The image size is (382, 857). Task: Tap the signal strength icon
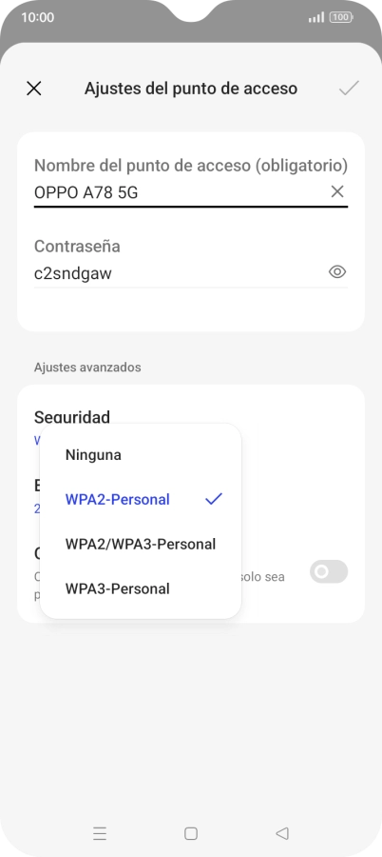coord(316,17)
